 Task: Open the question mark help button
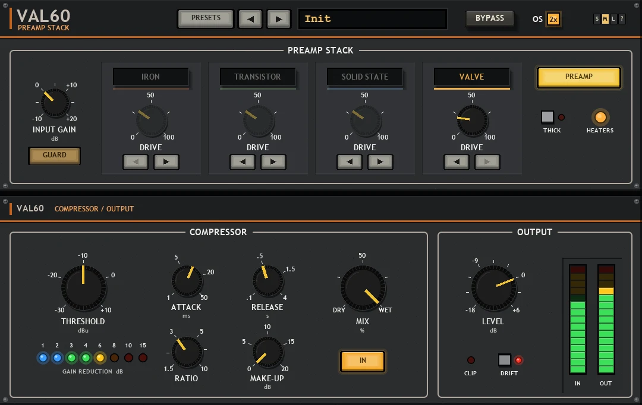[622, 19]
